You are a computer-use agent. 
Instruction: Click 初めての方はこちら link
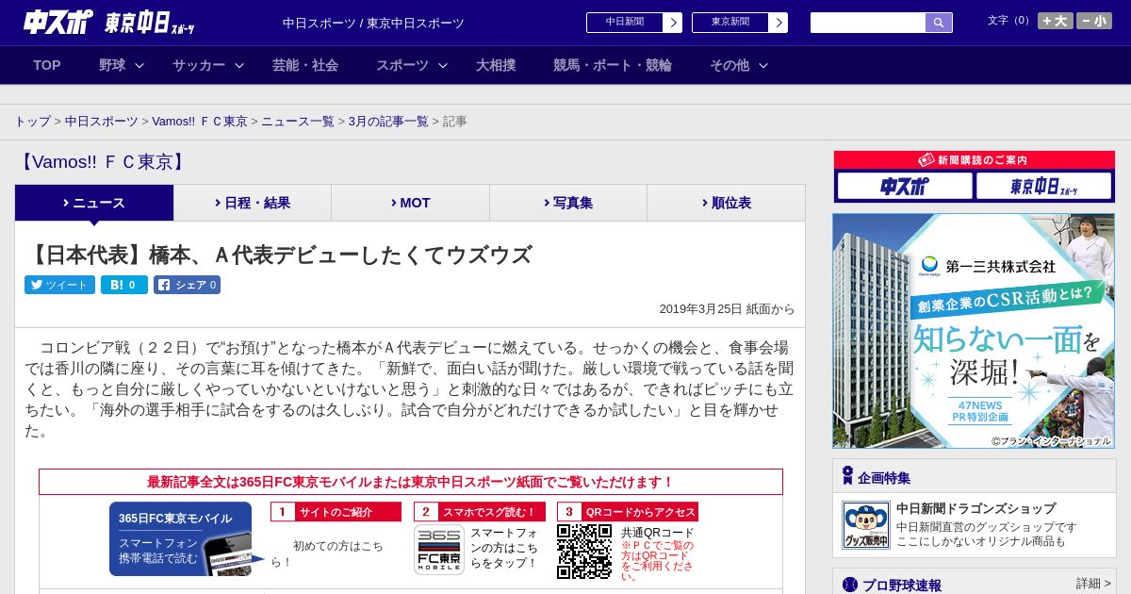(x=328, y=553)
